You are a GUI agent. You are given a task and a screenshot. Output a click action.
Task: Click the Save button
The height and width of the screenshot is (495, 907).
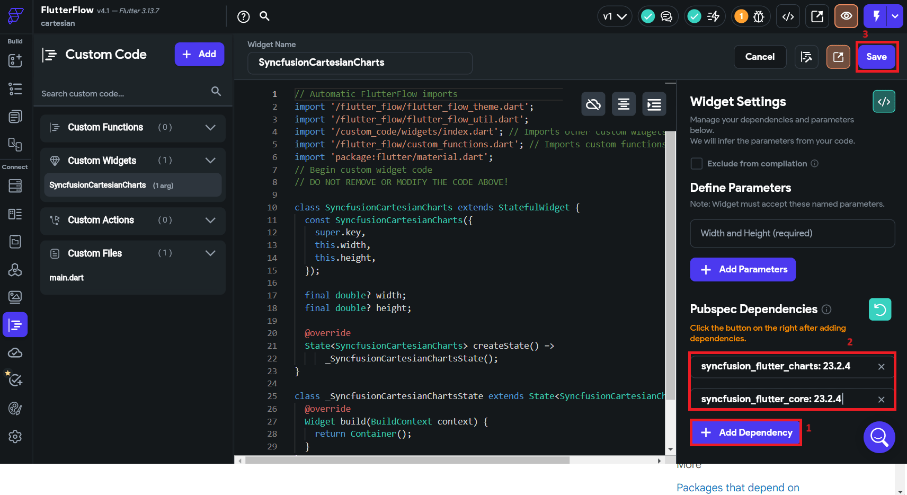(x=877, y=57)
